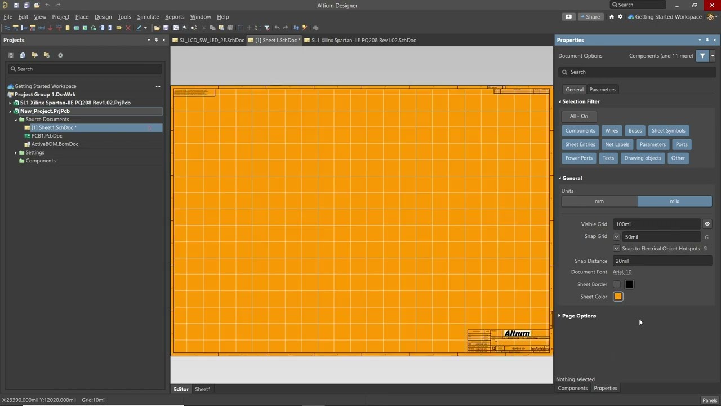Click the Place Part toolbar icon

click(x=68, y=28)
